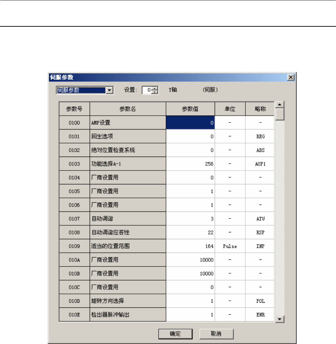Select the 检出器脉冲输出 value cell
Screen dimensions: 336x344
pos(190,315)
